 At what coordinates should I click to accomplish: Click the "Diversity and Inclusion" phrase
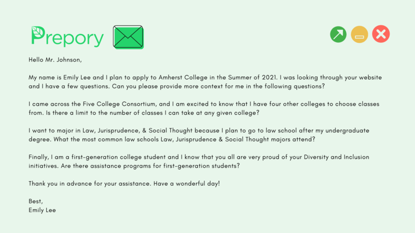click(320, 157)
